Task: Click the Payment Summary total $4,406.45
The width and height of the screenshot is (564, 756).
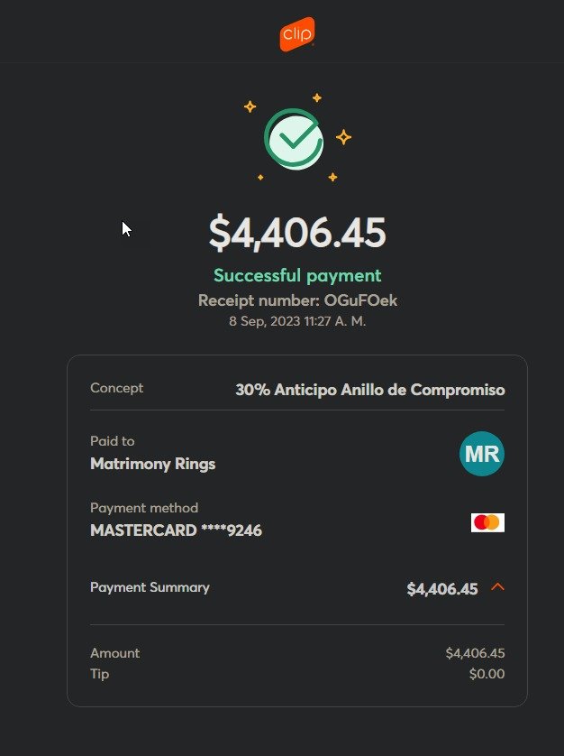Action: [442, 589]
